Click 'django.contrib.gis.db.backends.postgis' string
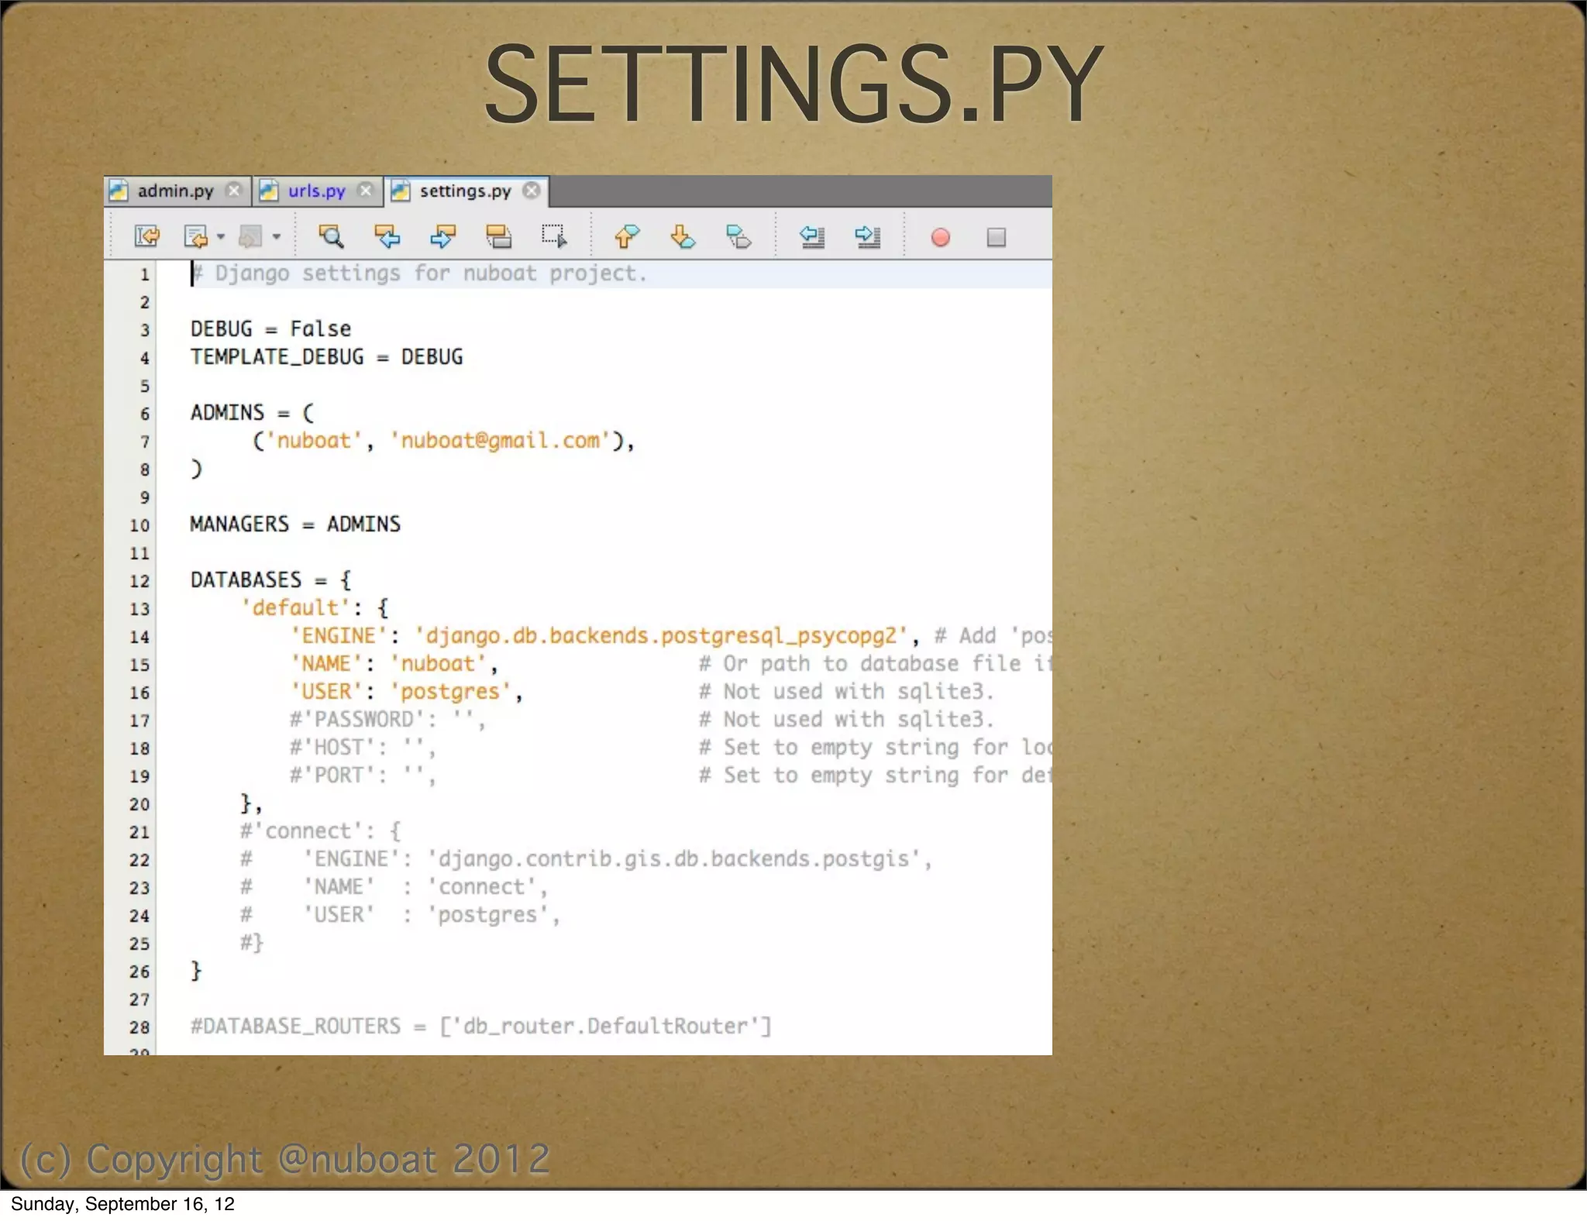 coord(673,858)
